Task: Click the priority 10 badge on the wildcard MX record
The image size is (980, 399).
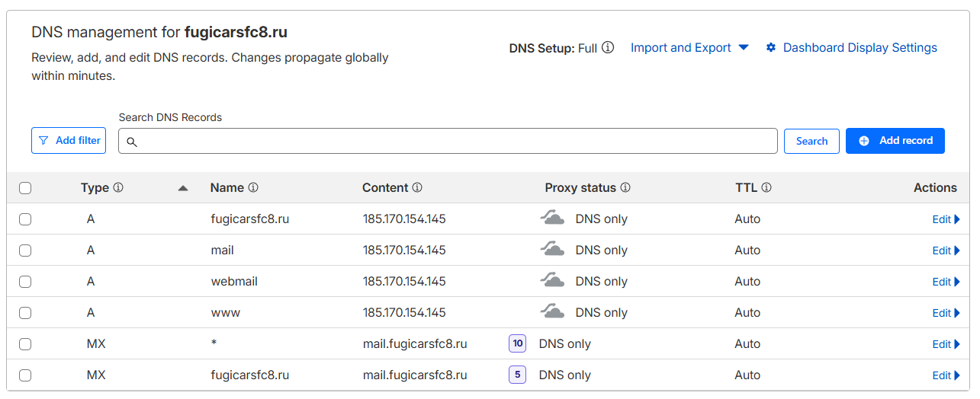Action: [518, 343]
